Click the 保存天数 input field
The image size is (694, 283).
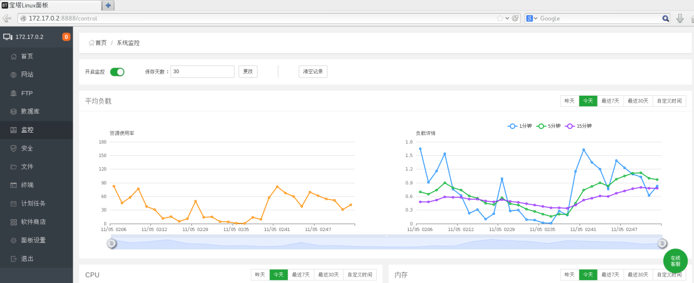202,71
